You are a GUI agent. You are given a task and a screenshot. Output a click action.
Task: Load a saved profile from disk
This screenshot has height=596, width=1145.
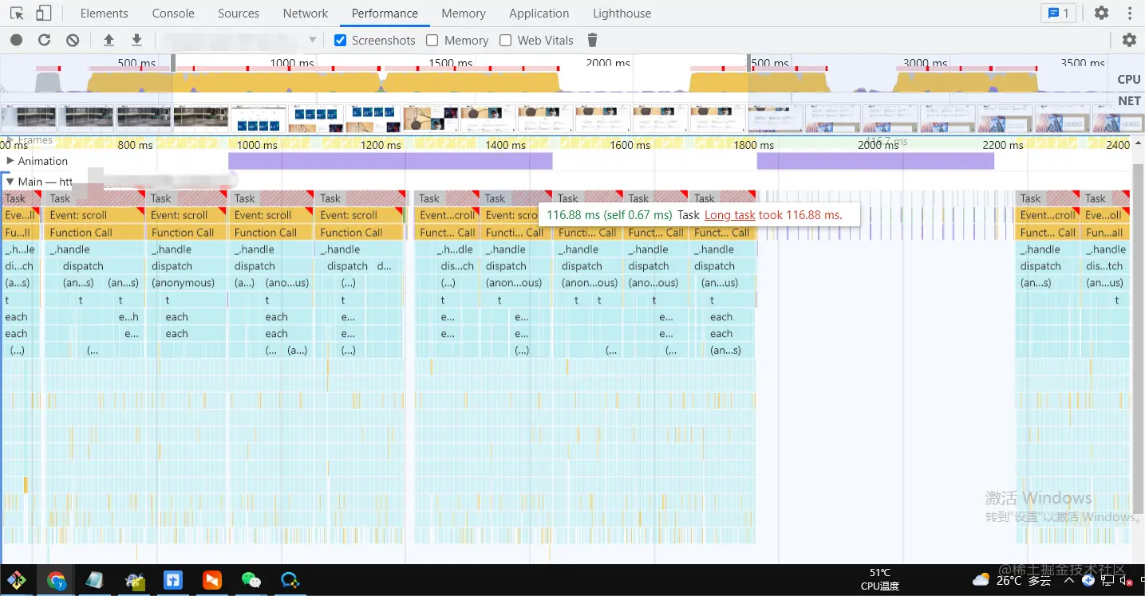click(109, 40)
